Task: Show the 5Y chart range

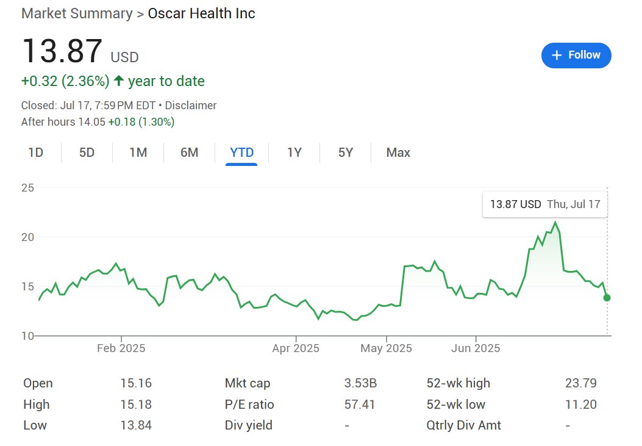Action: tap(346, 153)
